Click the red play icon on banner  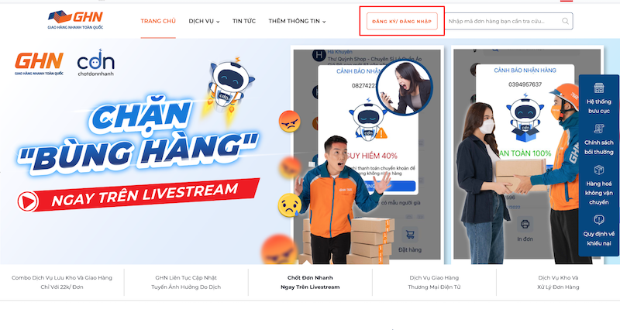pyautogui.click(x=28, y=201)
